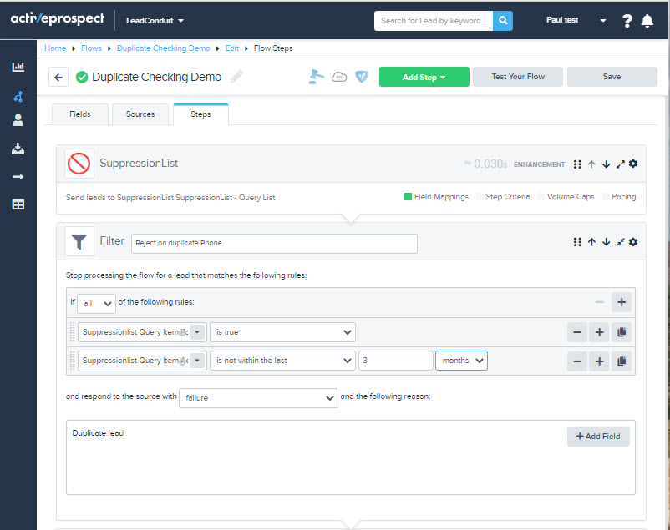
Task: Duplicate the 'is not within the last' rule
Action: coord(622,361)
